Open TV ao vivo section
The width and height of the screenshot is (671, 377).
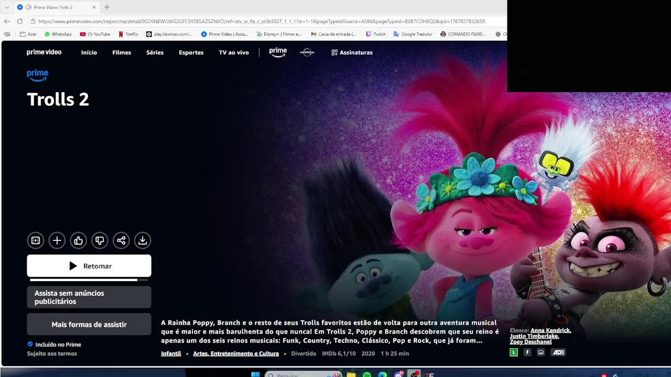234,52
